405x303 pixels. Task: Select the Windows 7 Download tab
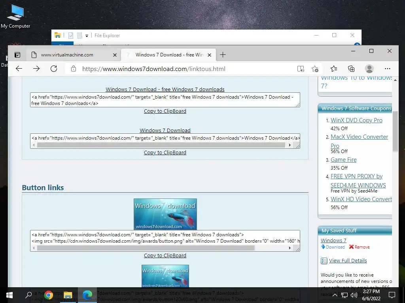coord(168,54)
